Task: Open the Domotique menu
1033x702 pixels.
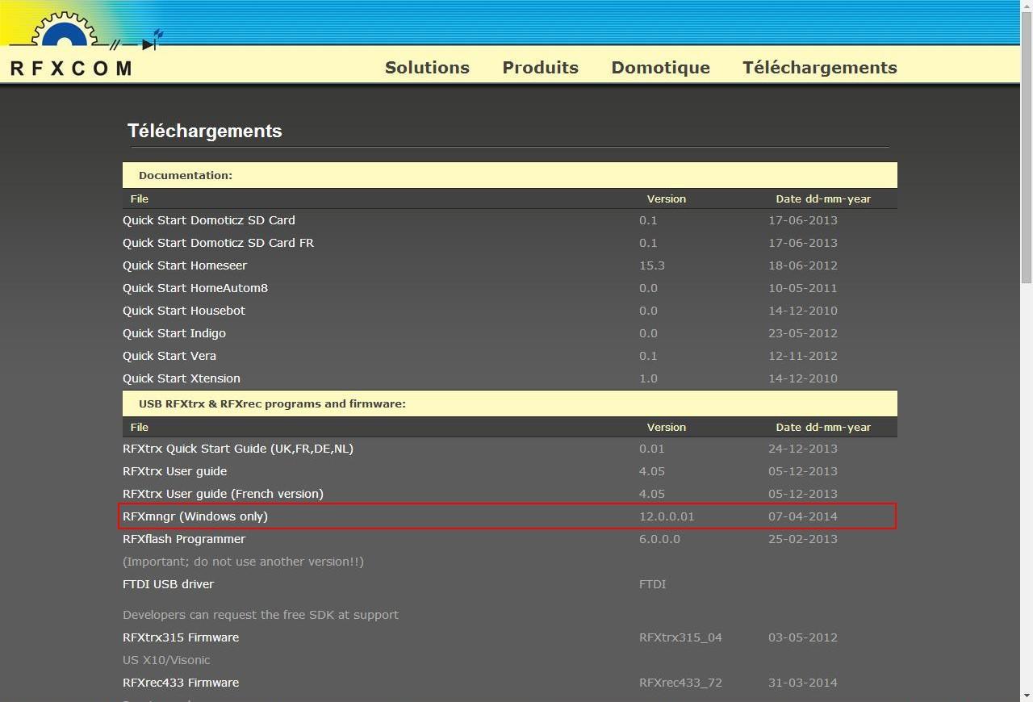Action: 660,68
